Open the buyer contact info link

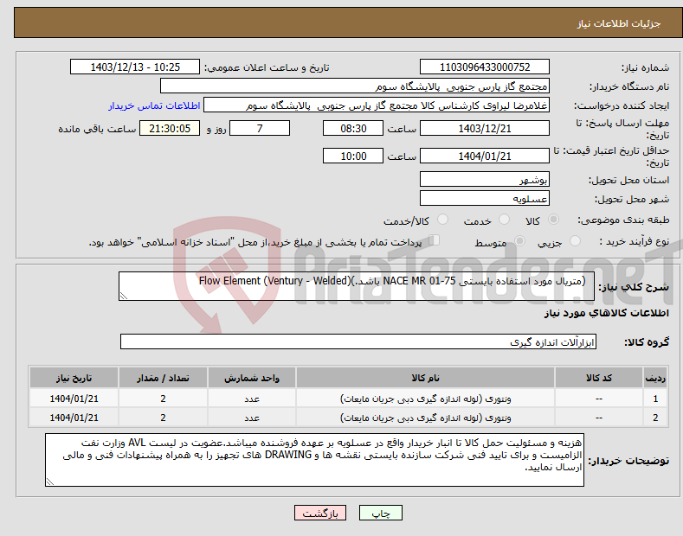(x=154, y=105)
